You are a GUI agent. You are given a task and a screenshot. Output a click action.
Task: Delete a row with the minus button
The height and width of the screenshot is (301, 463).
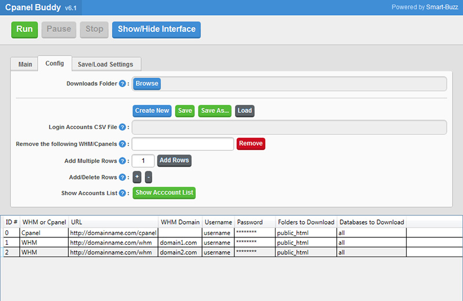(149, 177)
